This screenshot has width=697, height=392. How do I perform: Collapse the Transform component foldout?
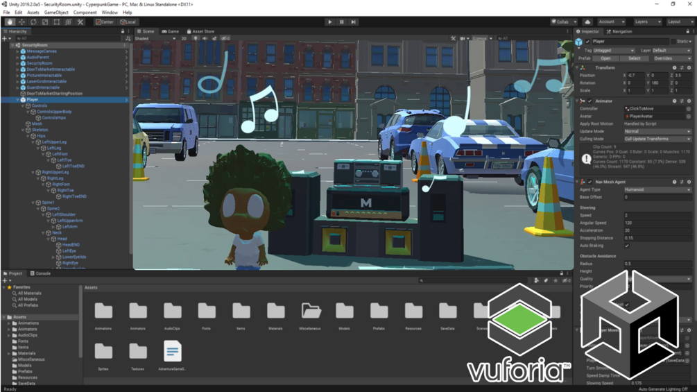(x=578, y=67)
